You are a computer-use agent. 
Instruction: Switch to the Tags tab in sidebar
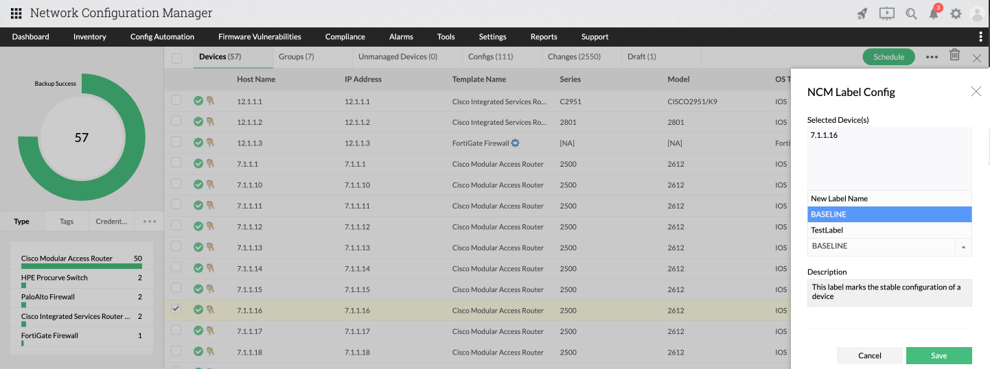click(x=67, y=222)
